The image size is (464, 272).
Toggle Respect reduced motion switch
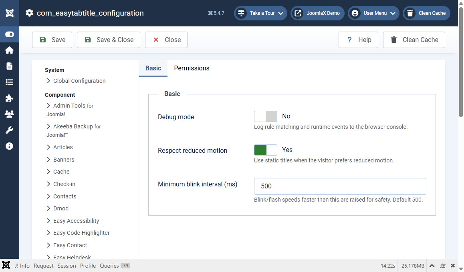coord(265,150)
